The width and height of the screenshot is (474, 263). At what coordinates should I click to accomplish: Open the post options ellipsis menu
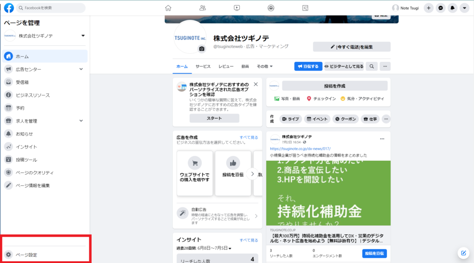click(382, 139)
